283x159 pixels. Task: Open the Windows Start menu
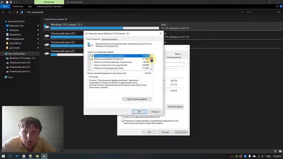pos(3,156)
